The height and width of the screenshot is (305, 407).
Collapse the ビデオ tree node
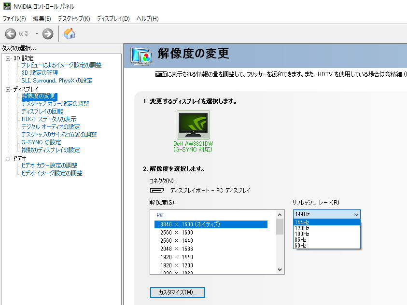click(x=8, y=159)
